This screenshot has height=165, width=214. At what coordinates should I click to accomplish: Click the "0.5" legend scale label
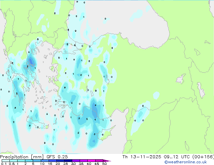click(12, 164)
